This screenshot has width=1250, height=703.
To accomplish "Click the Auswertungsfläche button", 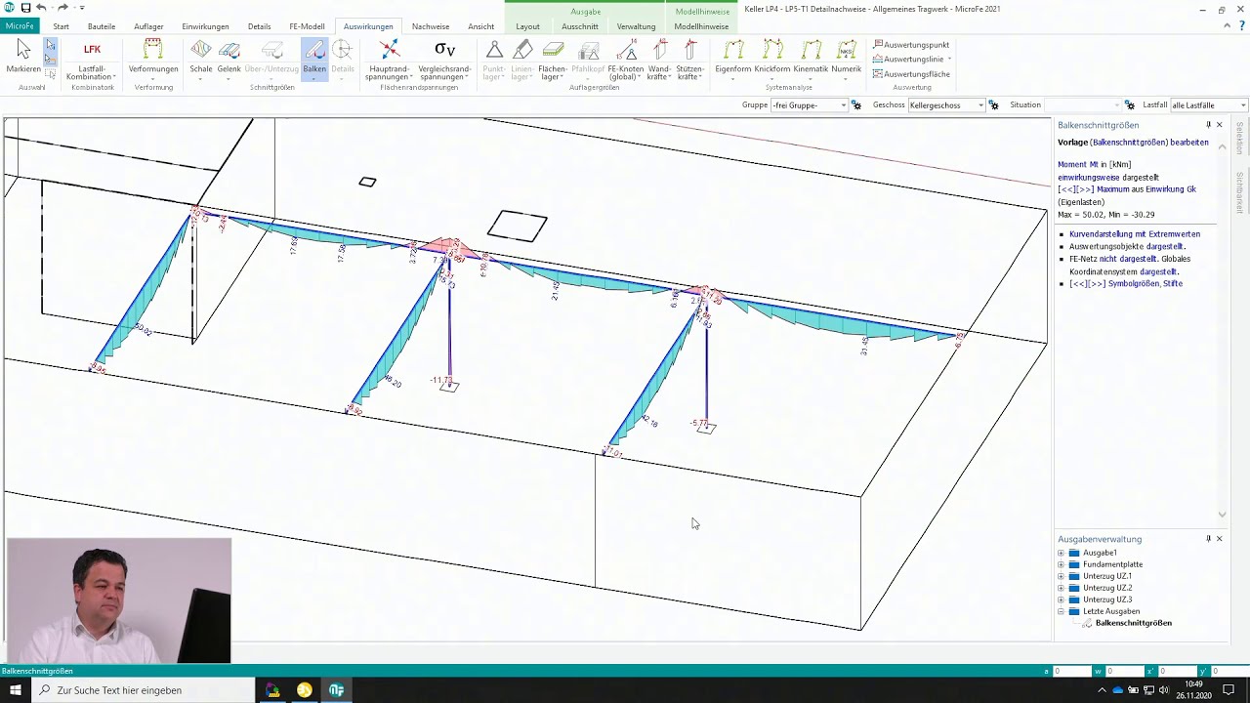I will (911, 74).
